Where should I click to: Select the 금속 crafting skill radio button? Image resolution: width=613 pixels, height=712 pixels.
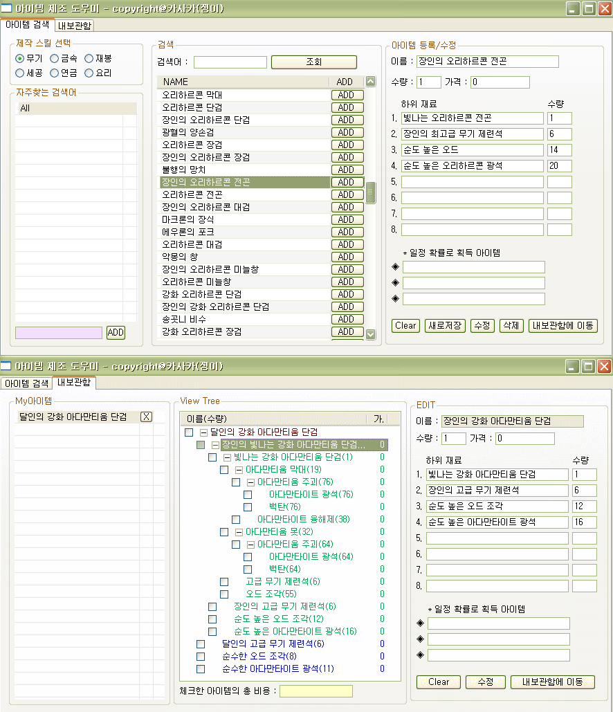55,59
